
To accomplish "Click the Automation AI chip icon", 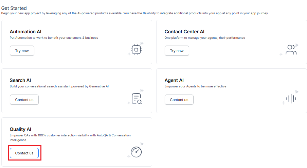I will click(136, 50).
